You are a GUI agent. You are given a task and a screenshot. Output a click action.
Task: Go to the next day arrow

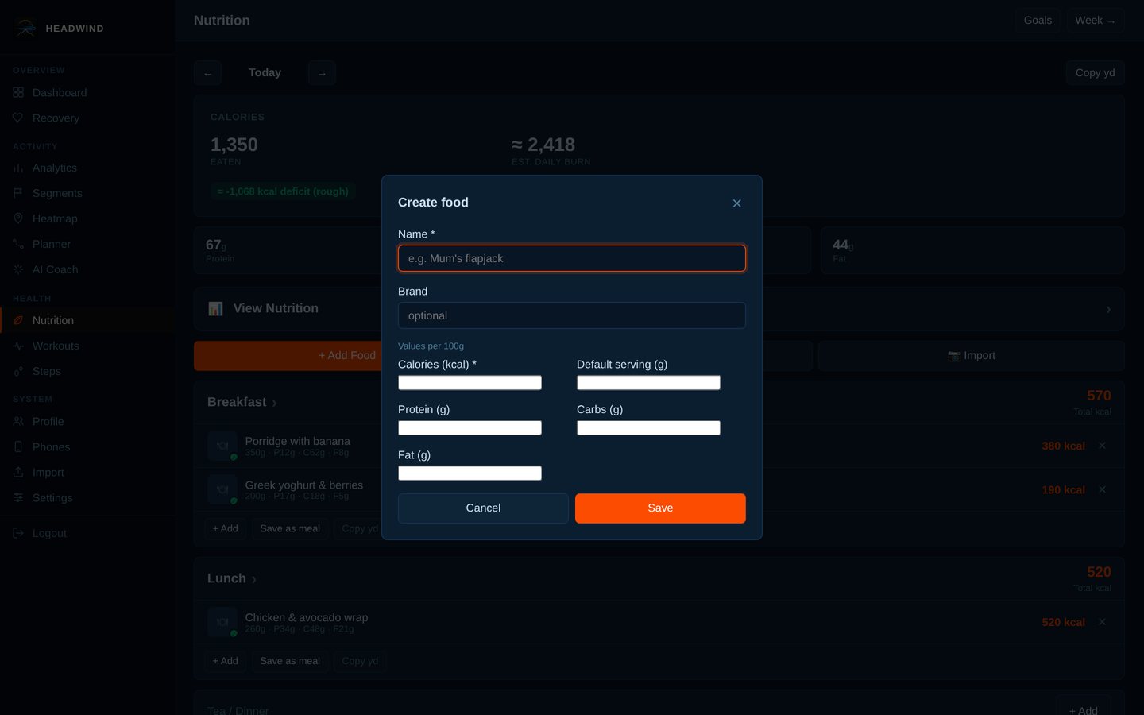pyautogui.click(x=322, y=73)
